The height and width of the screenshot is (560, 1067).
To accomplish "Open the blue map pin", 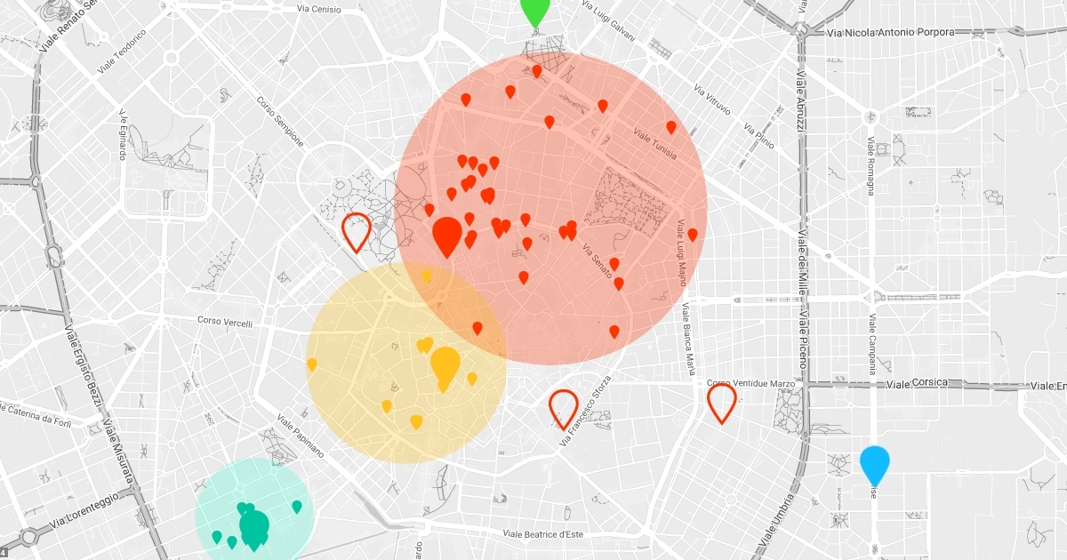I will pyautogui.click(x=874, y=466).
